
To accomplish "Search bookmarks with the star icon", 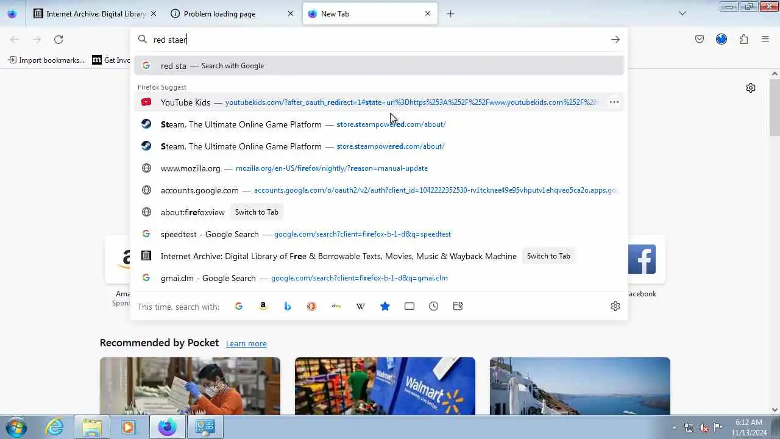I will [x=385, y=306].
